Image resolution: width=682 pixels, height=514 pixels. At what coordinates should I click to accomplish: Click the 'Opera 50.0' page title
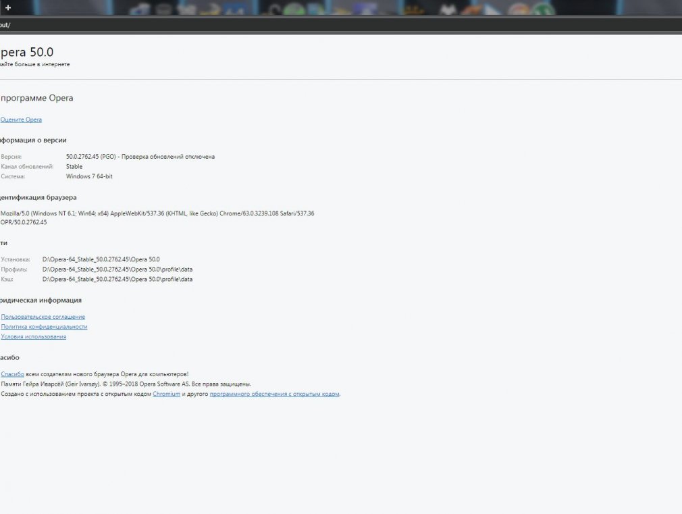tap(27, 52)
